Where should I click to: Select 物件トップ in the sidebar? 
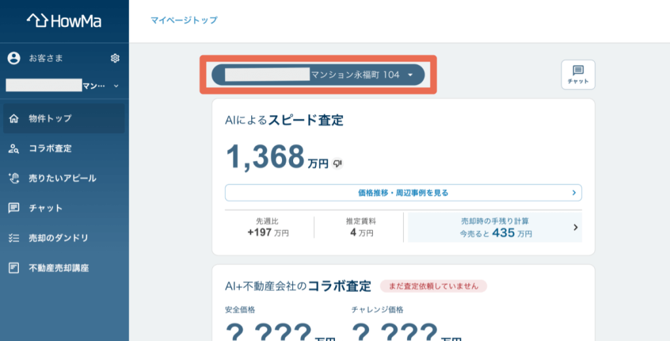(x=64, y=118)
